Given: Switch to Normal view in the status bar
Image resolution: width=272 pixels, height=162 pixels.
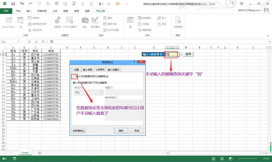Looking at the screenshot, I should (213, 159).
